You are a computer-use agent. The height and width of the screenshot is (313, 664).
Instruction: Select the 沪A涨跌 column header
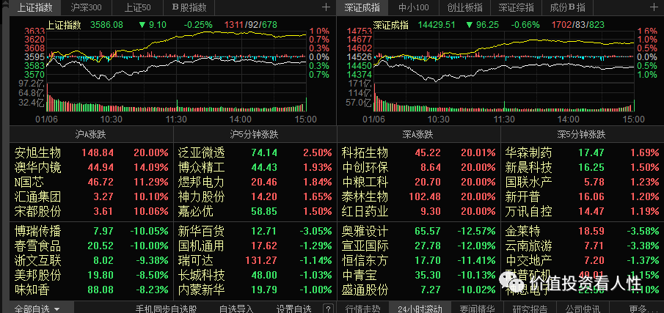click(x=91, y=135)
